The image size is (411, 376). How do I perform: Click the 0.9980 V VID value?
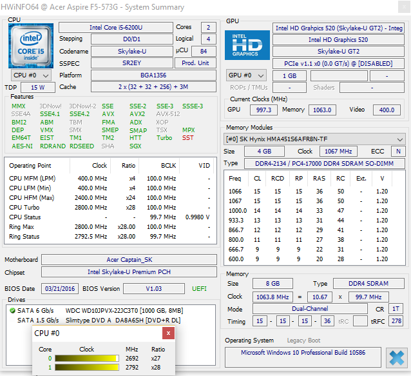pyautogui.click(x=197, y=217)
